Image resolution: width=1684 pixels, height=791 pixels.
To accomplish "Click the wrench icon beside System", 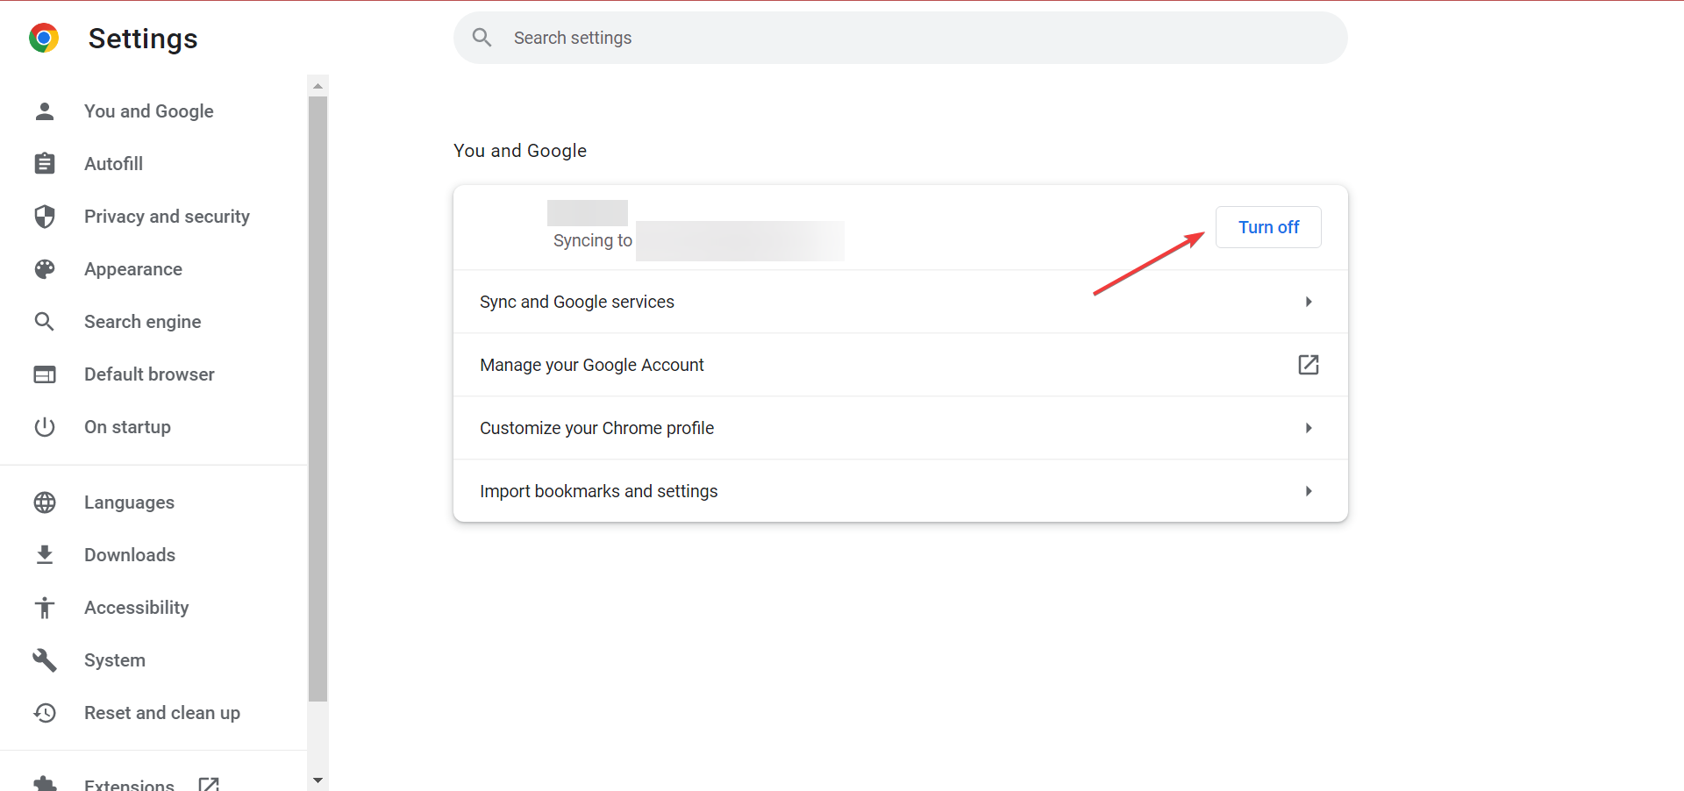I will coord(45,660).
